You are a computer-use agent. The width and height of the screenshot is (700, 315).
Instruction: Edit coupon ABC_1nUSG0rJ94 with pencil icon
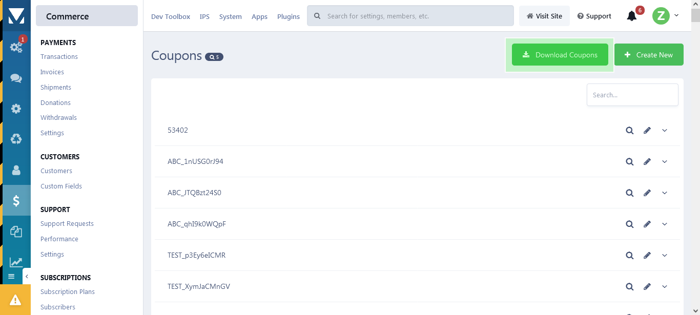[x=647, y=161]
